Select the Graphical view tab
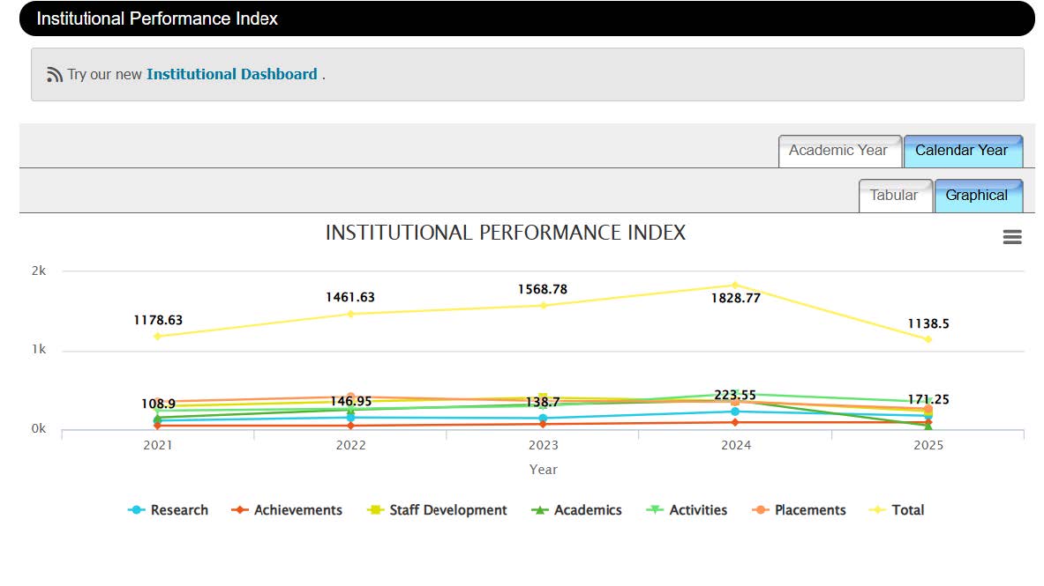The image size is (1044, 586). click(977, 196)
